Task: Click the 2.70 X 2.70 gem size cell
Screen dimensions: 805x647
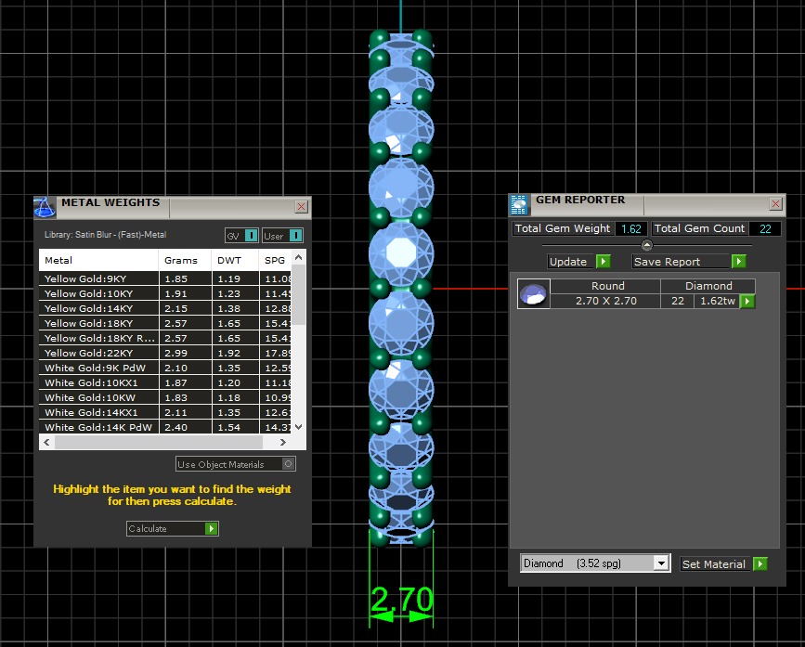Action: pos(605,301)
